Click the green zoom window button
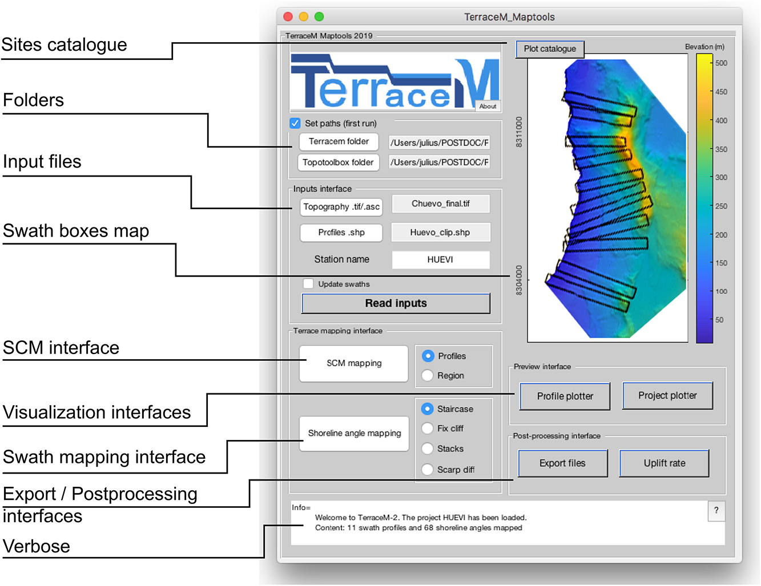Image resolution: width=761 pixels, height=586 pixels. pos(319,17)
